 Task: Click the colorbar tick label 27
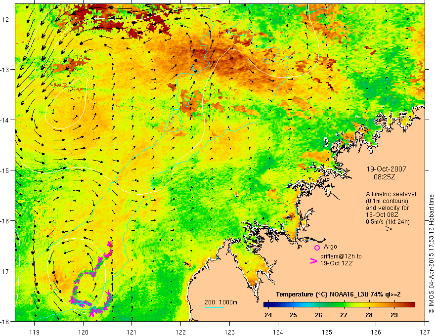click(x=344, y=315)
